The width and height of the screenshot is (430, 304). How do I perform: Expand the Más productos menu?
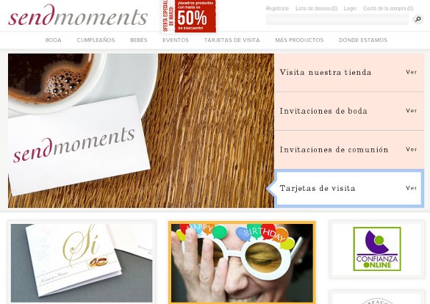click(299, 40)
